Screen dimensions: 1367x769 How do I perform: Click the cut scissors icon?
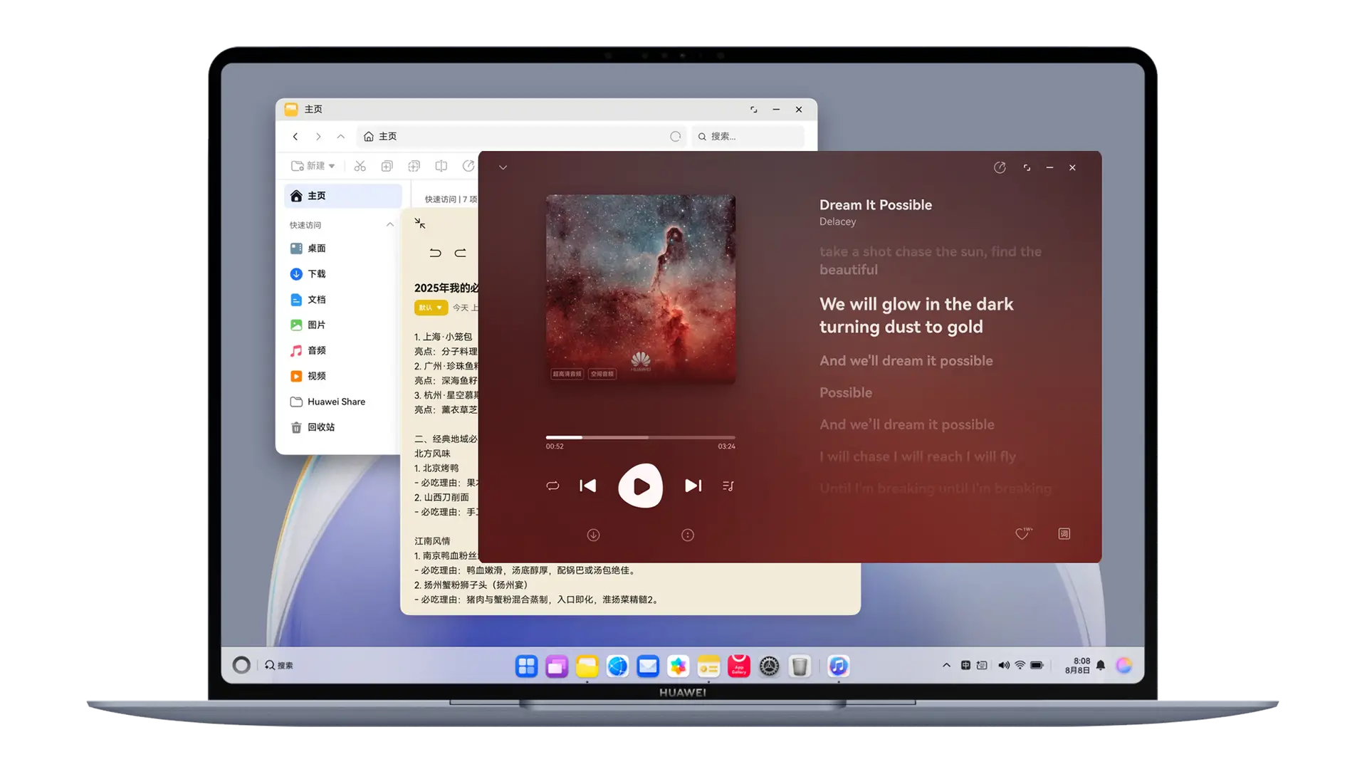click(x=360, y=166)
